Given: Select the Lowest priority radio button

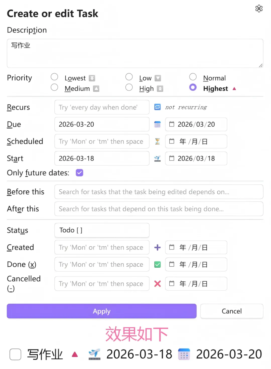Looking at the screenshot, I should pyautogui.click(x=54, y=77).
